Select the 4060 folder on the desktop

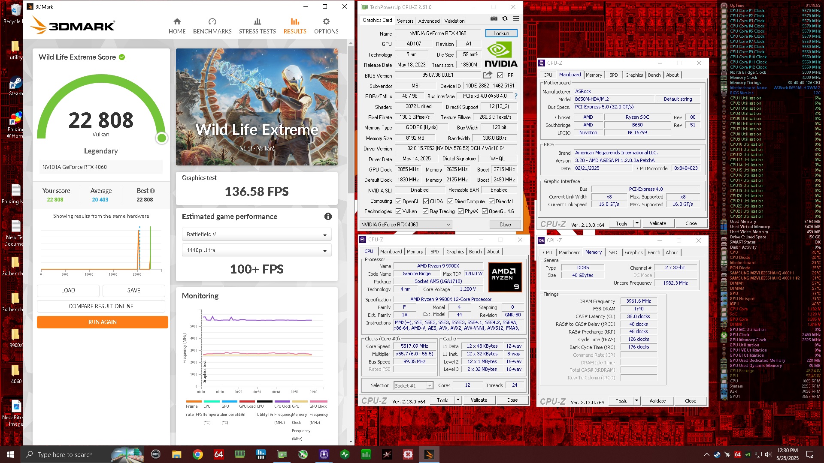pos(15,374)
